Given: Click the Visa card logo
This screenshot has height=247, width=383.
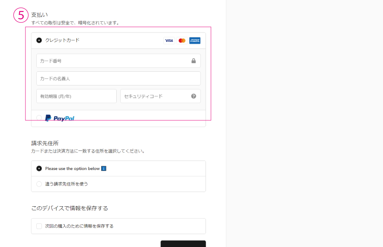Looking at the screenshot, I should [169, 40].
